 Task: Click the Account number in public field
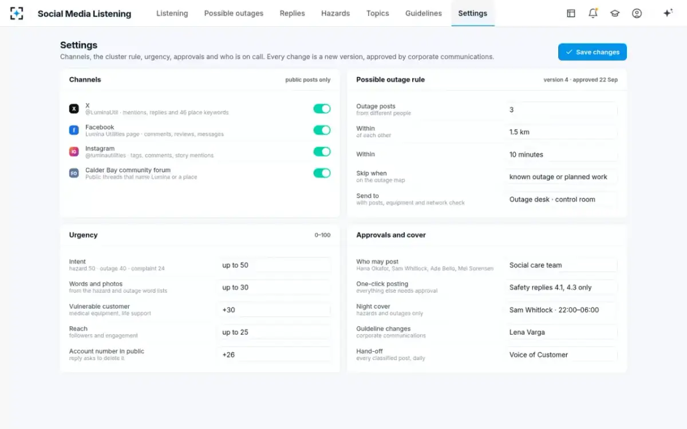[274, 355]
